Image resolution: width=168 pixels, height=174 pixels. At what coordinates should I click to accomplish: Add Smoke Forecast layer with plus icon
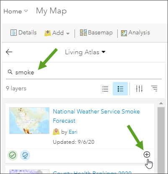tap(147, 154)
